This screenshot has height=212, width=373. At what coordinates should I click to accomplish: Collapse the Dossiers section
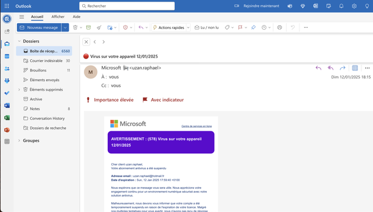19,41
